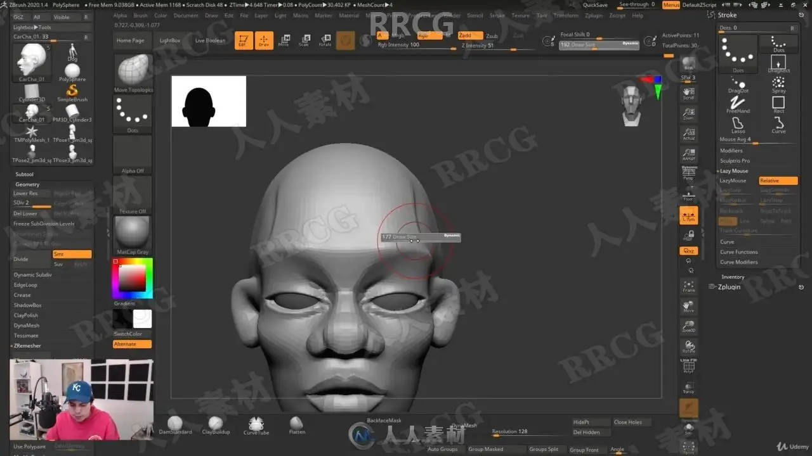Choose the DragRect stroke type

pos(778,64)
